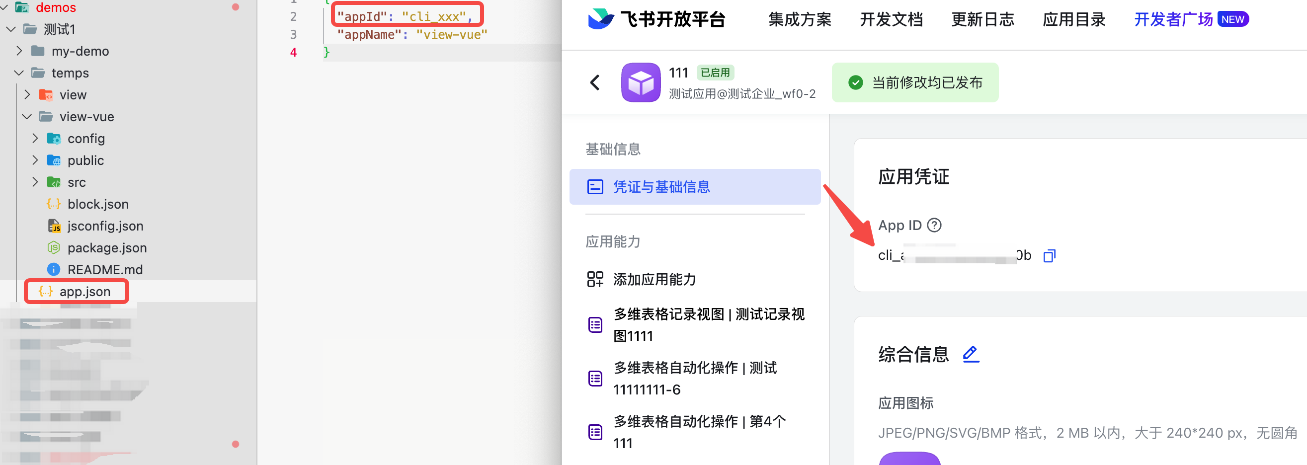Select the 添加应用能力 grid icon
1307x465 pixels.
595,279
